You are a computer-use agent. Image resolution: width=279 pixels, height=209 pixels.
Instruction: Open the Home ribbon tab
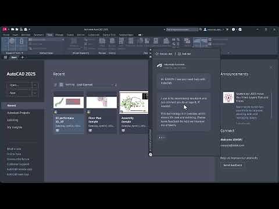6,35
